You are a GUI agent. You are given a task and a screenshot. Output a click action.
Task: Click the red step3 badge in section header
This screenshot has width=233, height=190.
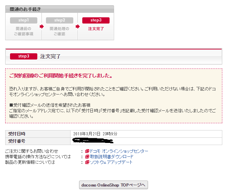tap(24, 56)
